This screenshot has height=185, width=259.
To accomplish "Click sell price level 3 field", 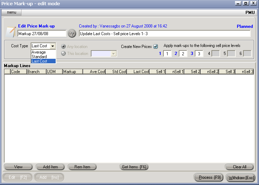I will coord(199,54).
